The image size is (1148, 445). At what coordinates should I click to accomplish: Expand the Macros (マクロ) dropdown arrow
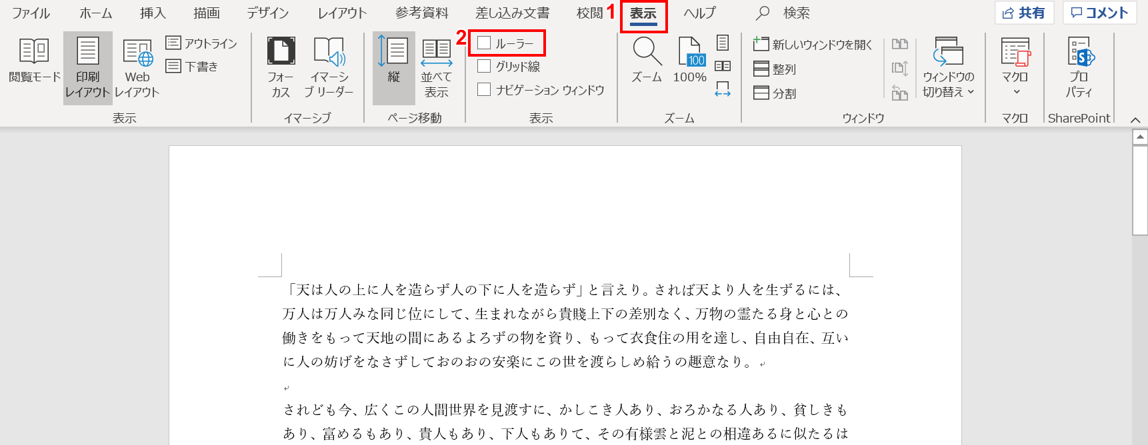(x=1017, y=92)
